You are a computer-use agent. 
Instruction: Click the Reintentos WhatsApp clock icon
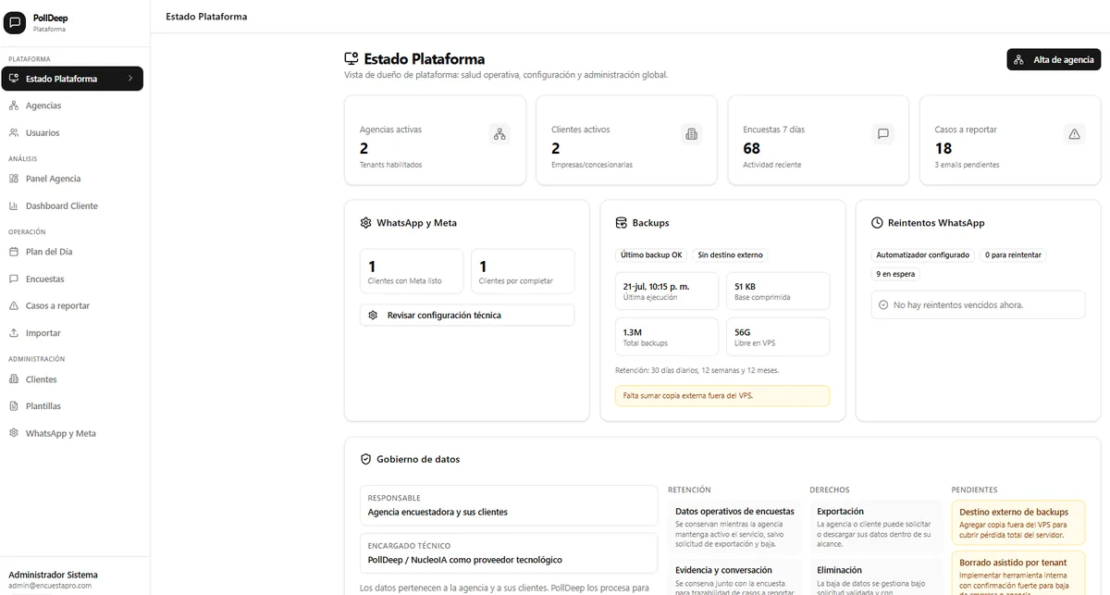tap(877, 223)
